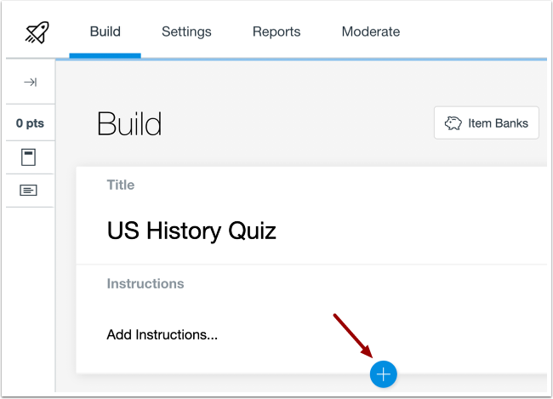Image resolution: width=553 pixels, height=399 pixels.
Task: Collapse the sidebar with the arrow icon
Action: [x=30, y=83]
